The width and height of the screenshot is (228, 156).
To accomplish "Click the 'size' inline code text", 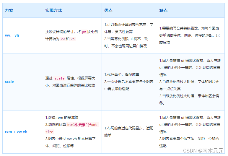I will pos(49,132).
